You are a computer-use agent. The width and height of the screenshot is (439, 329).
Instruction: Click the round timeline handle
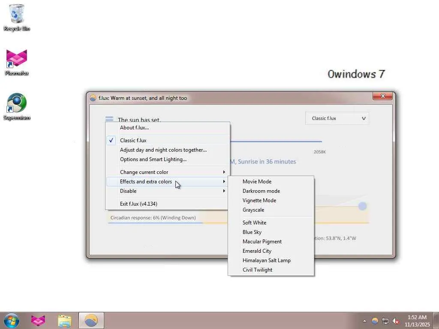[362, 206]
